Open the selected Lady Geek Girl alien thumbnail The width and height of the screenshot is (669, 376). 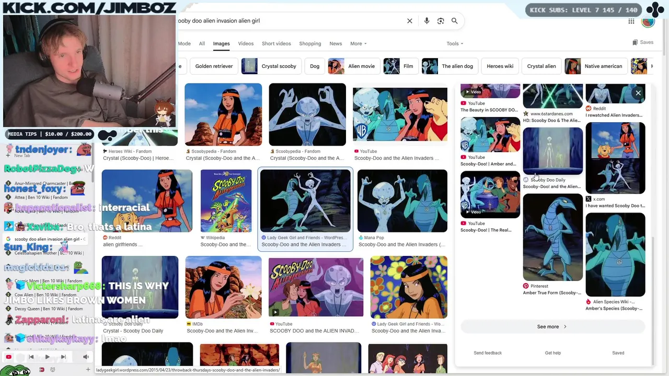pos(305,201)
